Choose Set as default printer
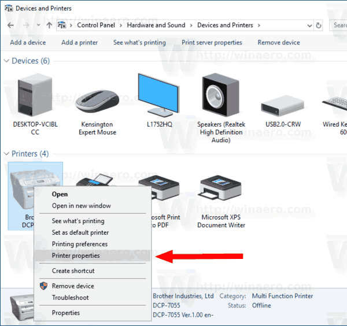This screenshot has height=326, width=347. [93, 232]
